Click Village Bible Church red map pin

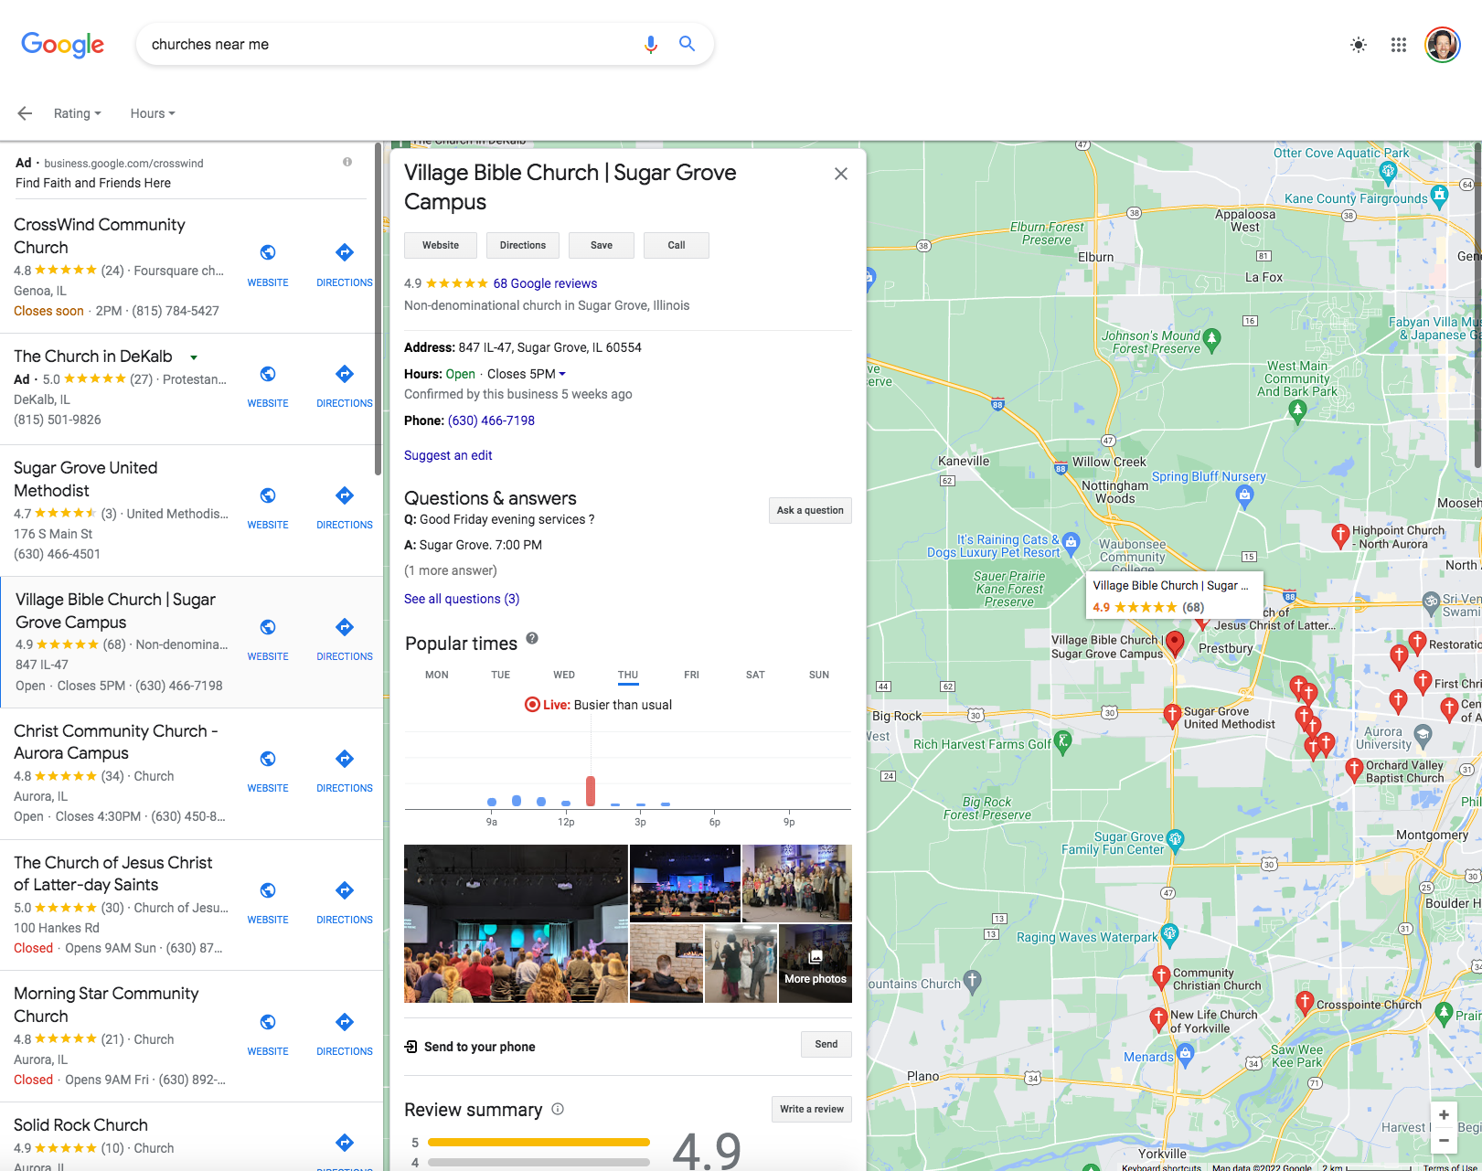1175,644
